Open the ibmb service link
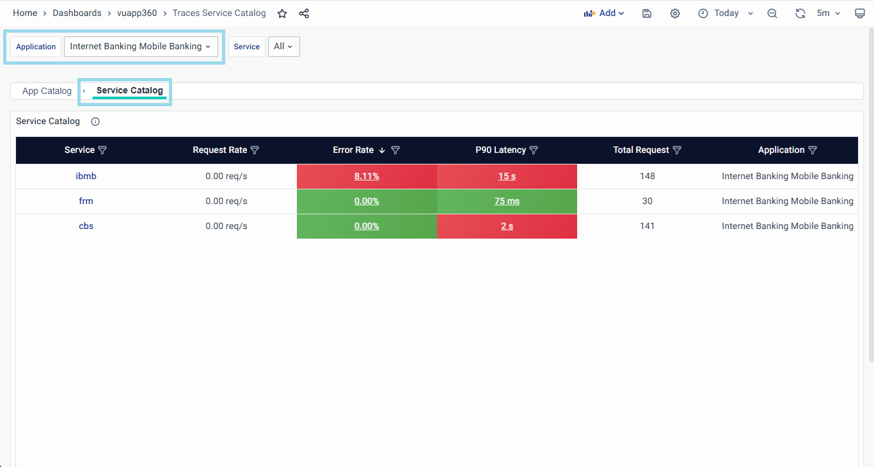Screen dimensions: 874x467 point(86,176)
